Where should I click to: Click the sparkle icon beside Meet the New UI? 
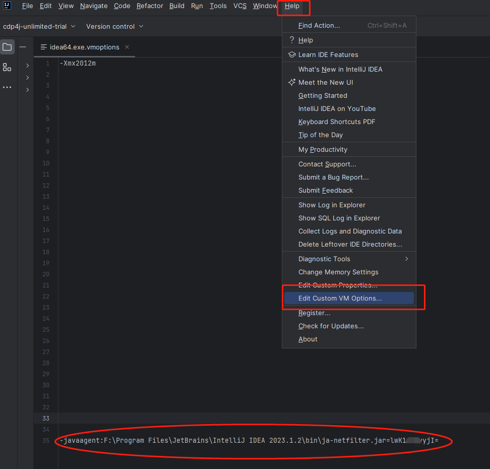pyautogui.click(x=291, y=82)
